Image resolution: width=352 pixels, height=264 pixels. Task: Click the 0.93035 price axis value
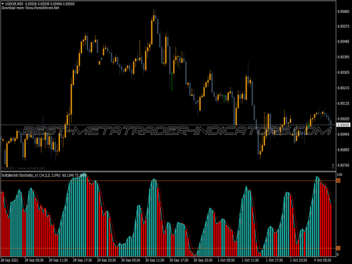[343, 119]
